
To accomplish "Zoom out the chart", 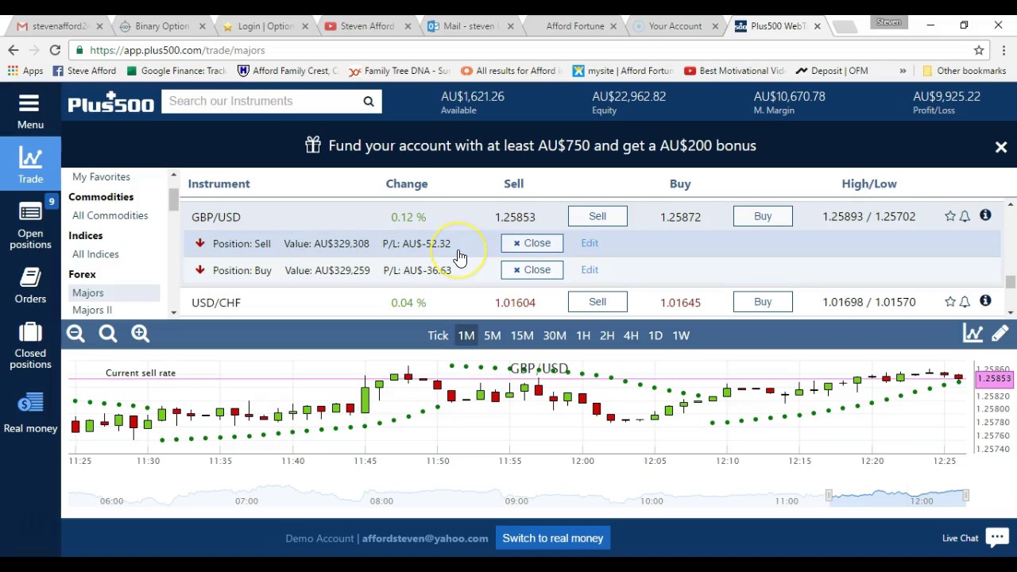I will tap(76, 334).
